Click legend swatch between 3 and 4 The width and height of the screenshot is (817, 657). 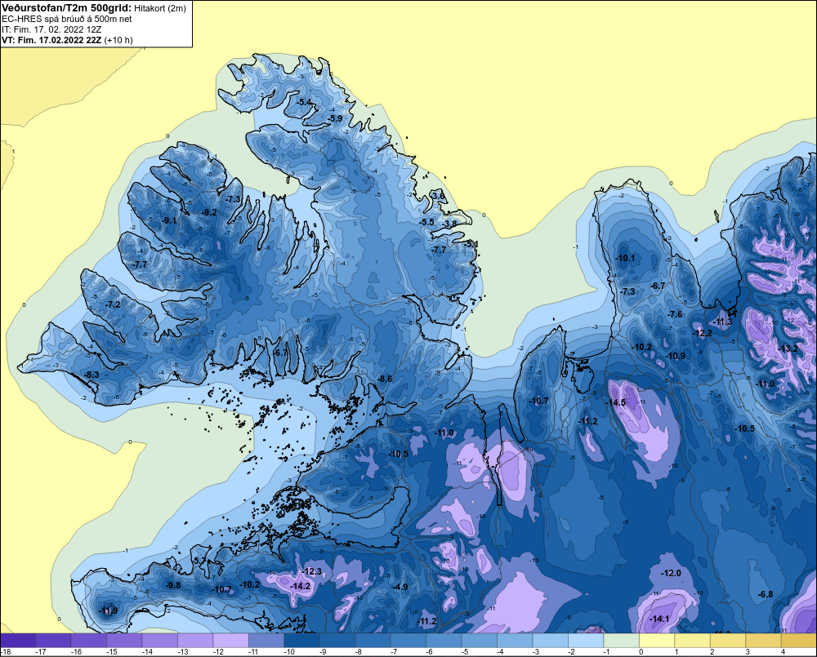coord(763,641)
